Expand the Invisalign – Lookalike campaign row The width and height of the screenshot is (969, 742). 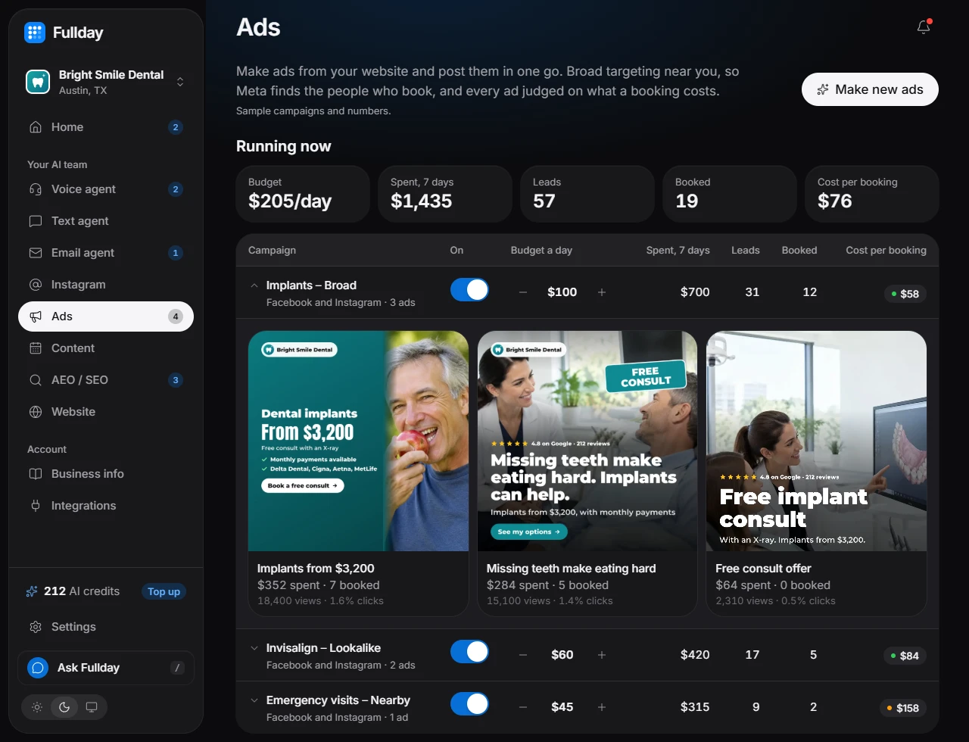click(x=254, y=648)
